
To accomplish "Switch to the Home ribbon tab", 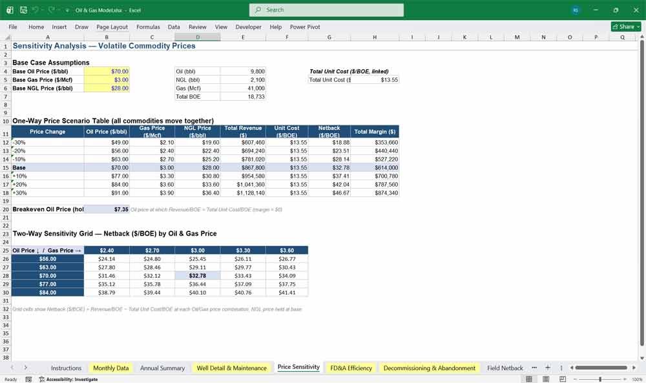I will pyautogui.click(x=36, y=26).
